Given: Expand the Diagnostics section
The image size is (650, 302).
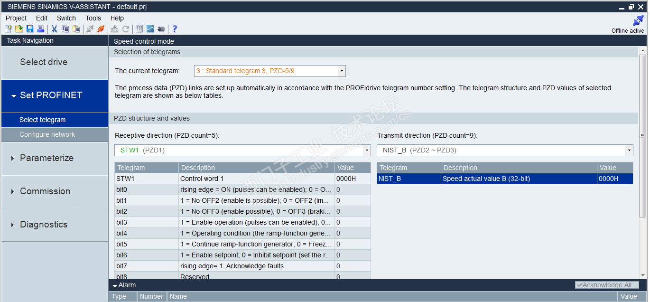Looking at the screenshot, I should [55, 225].
